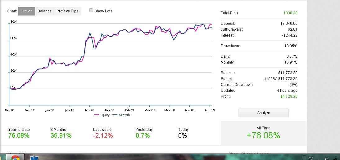Click the Jan 28 date on chart axis
Image resolution: width=340 pixels, height=160 pixels.
[x=89, y=110]
